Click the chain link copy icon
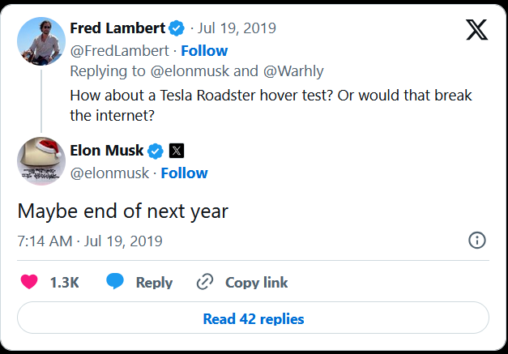Image resolution: width=508 pixels, height=354 pixels. tap(205, 281)
